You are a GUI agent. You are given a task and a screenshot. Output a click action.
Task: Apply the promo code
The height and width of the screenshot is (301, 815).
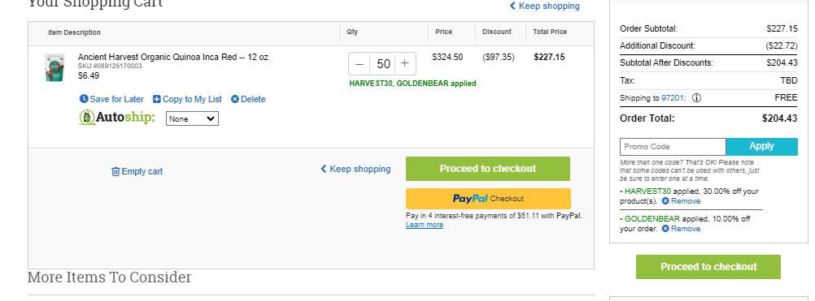(761, 147)
